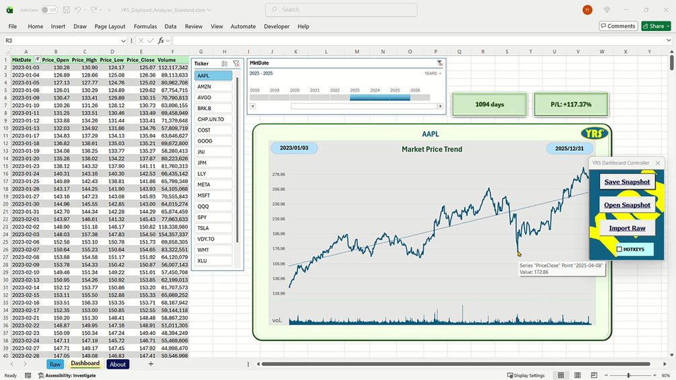Click the Share button
676x380 pixels.
[x=656, y=26]
